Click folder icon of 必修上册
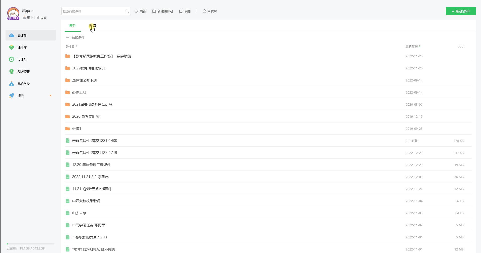481x253 pixels. (67, 92)
